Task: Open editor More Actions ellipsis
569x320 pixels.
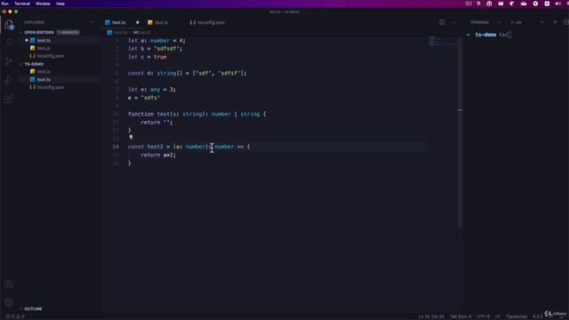Action: tap(453, 22)
